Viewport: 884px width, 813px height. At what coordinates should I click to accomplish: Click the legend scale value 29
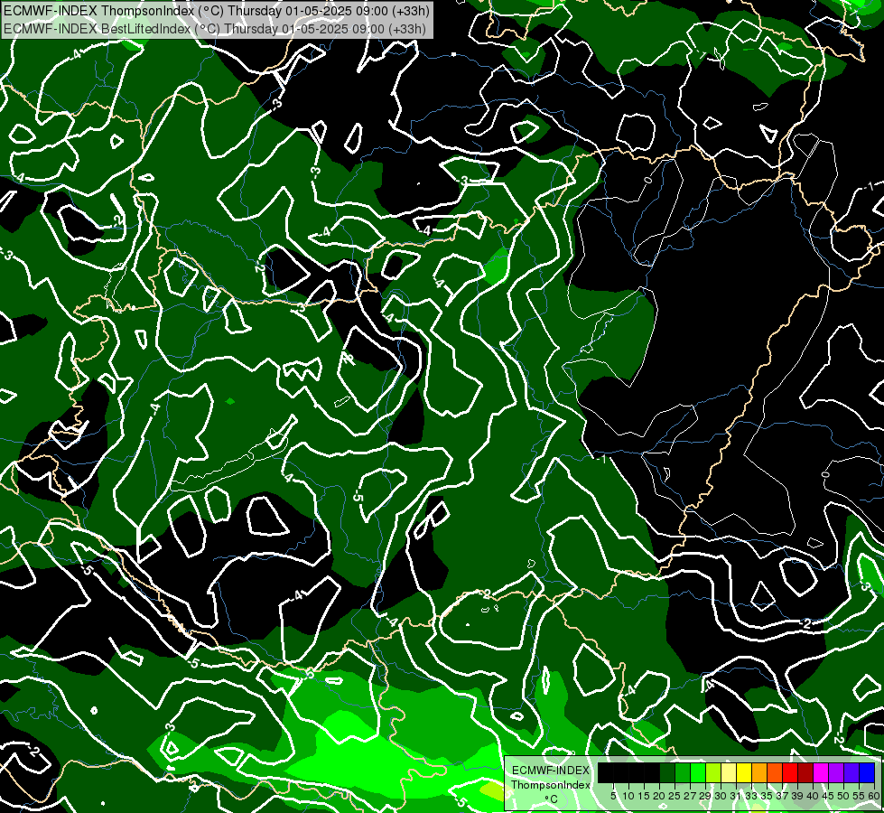point(705,796)
